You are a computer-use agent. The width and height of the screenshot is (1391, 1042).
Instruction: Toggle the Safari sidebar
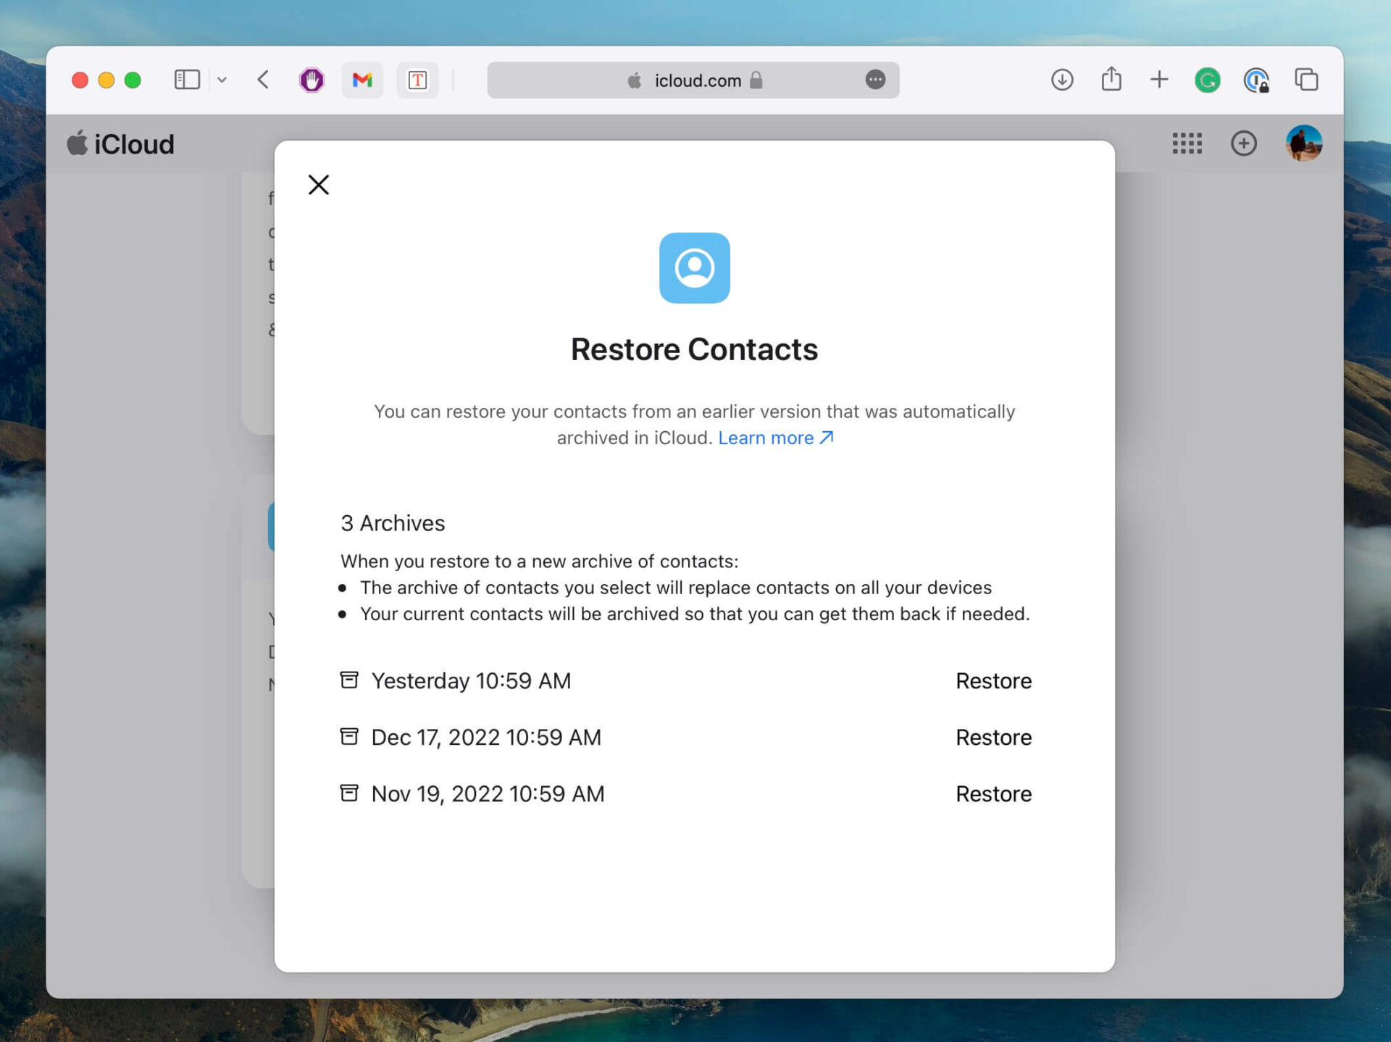187,80
